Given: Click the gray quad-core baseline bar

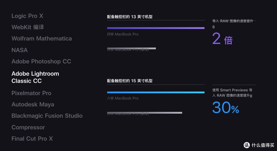Looking at the screenshot, I should click(x=144, y=113).
